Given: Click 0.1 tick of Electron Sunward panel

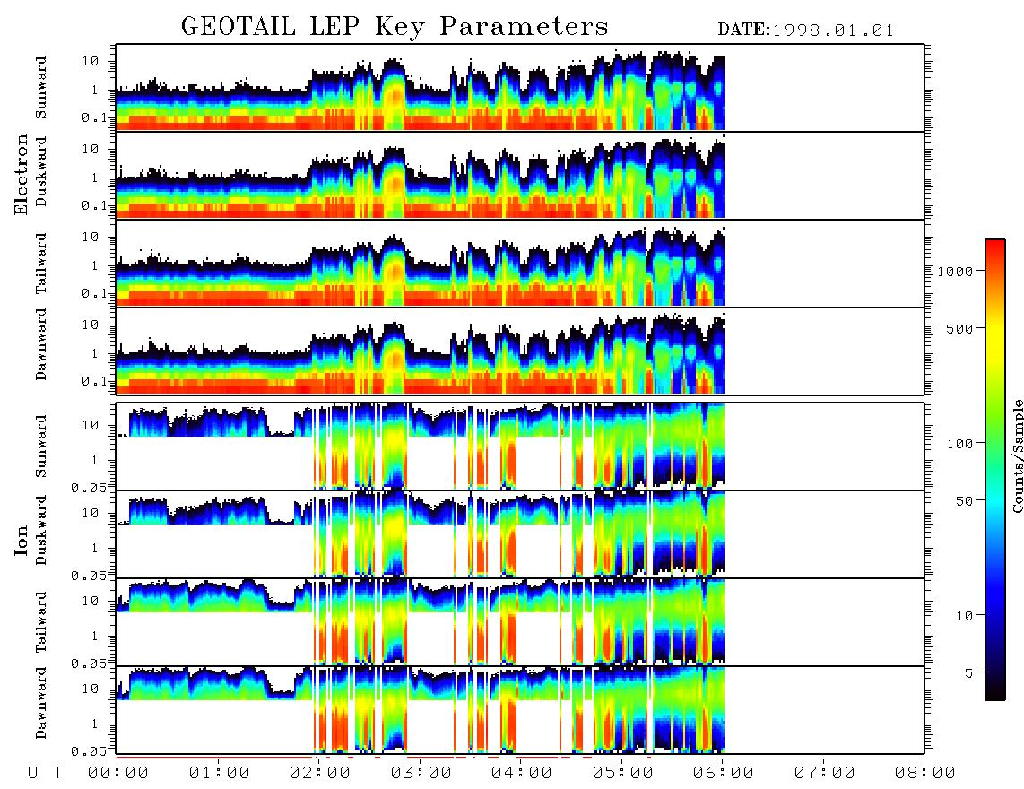Looking at the screenshot, I should [96, 118].
